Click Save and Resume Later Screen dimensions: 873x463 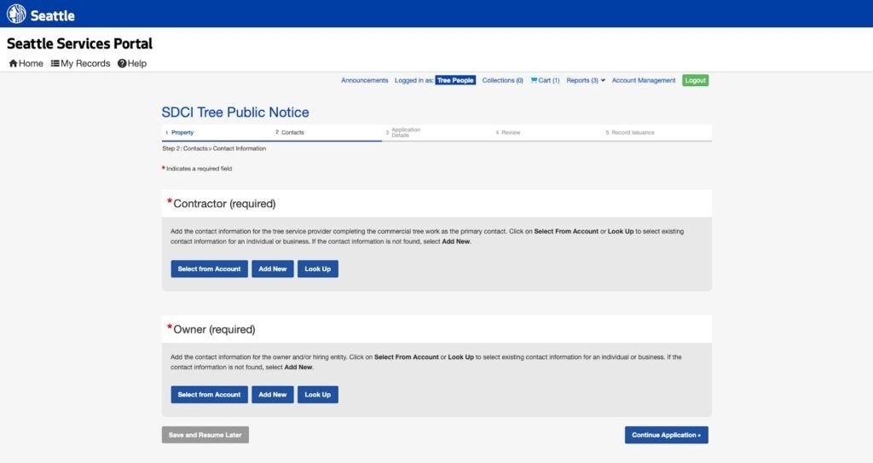click(205, 435)
